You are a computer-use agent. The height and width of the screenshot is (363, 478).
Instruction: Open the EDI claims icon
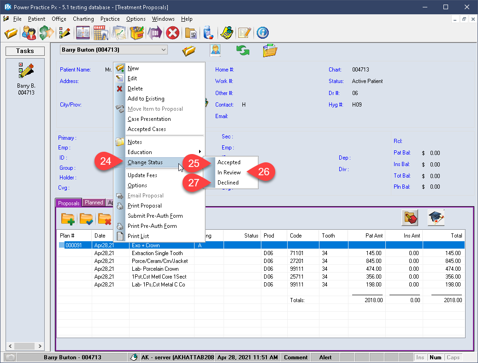pos(155,33)
